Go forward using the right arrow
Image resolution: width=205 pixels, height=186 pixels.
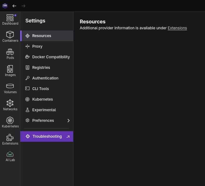click(x=23, y=6)
